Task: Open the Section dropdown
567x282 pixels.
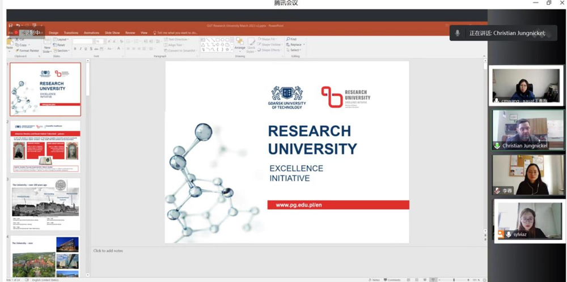Action: 62,50
